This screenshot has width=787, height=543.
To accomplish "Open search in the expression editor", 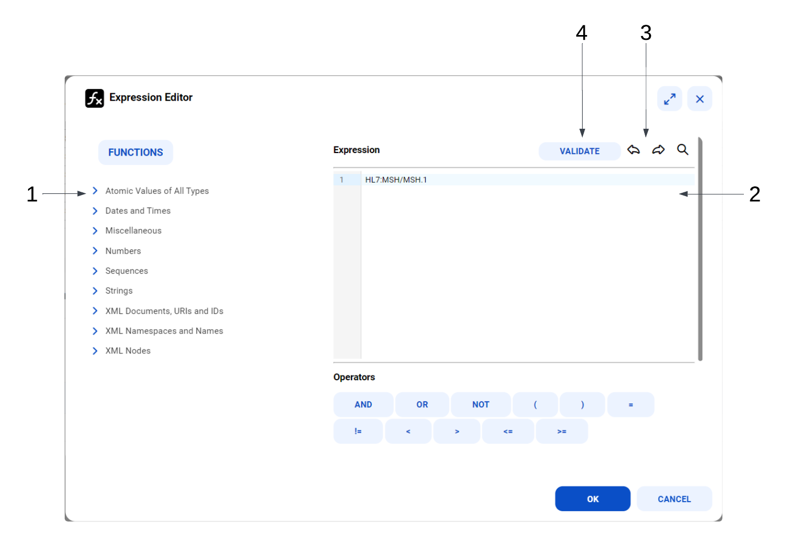I will click(x=682, y=150).
